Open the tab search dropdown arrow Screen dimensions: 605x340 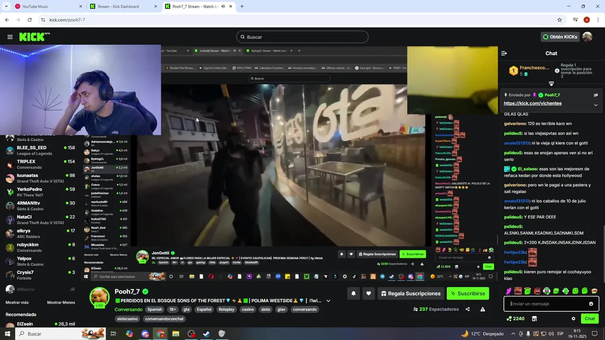6,7
